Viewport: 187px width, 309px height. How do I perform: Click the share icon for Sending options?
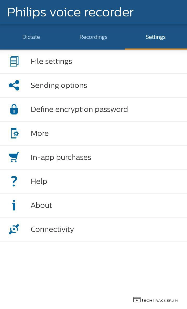point(14,85)
